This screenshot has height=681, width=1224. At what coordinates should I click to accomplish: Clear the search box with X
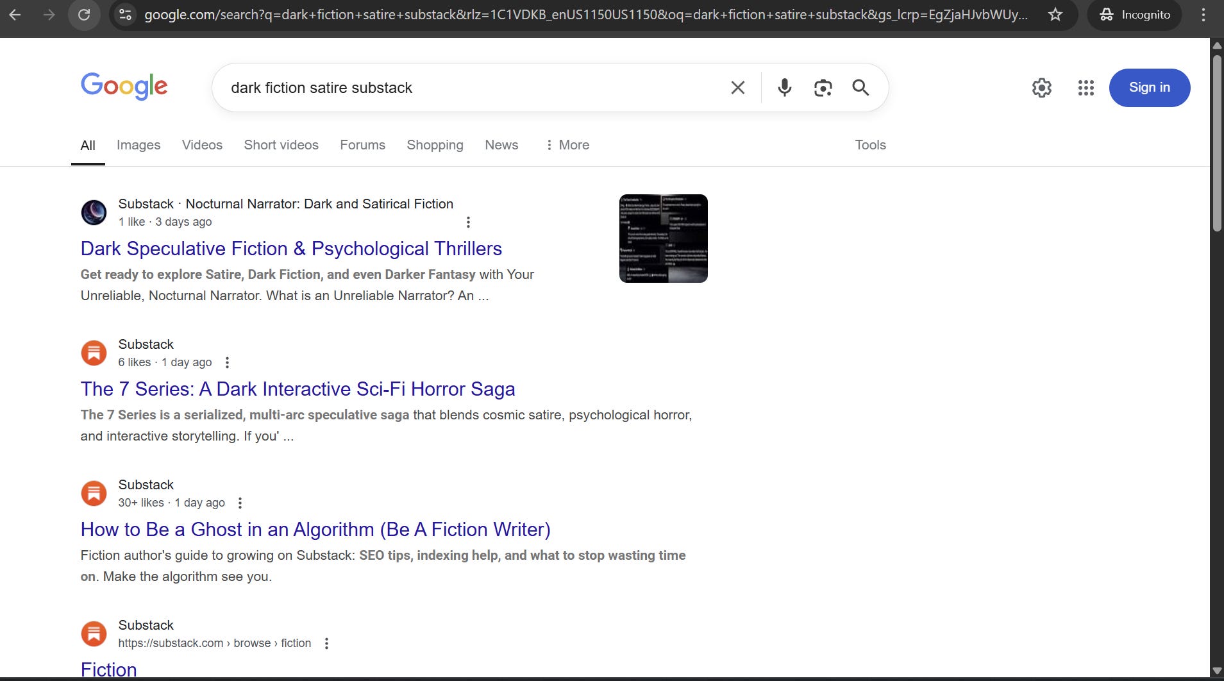click(738, 87)
